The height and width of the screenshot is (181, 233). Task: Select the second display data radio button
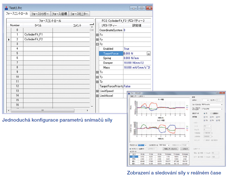(x=211, y=114)
